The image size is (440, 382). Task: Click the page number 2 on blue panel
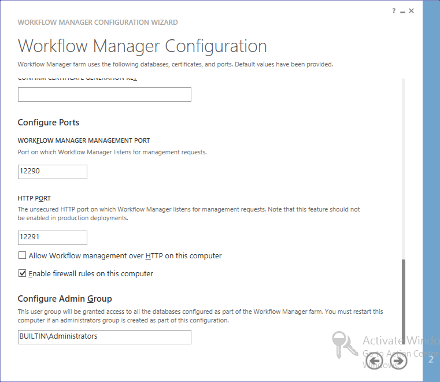click(431, 360)
